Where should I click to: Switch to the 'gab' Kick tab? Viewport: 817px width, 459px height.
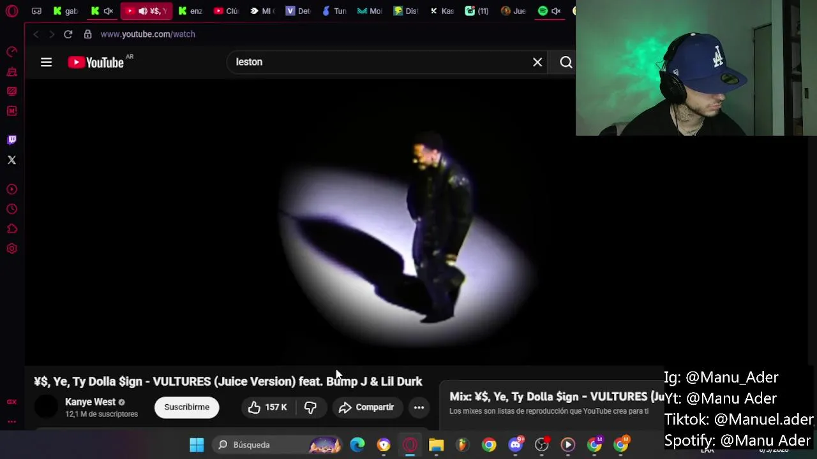(x=66, y=11)
